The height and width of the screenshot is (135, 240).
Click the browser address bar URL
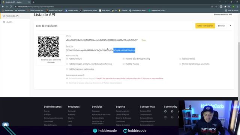[x=36, y=7]
